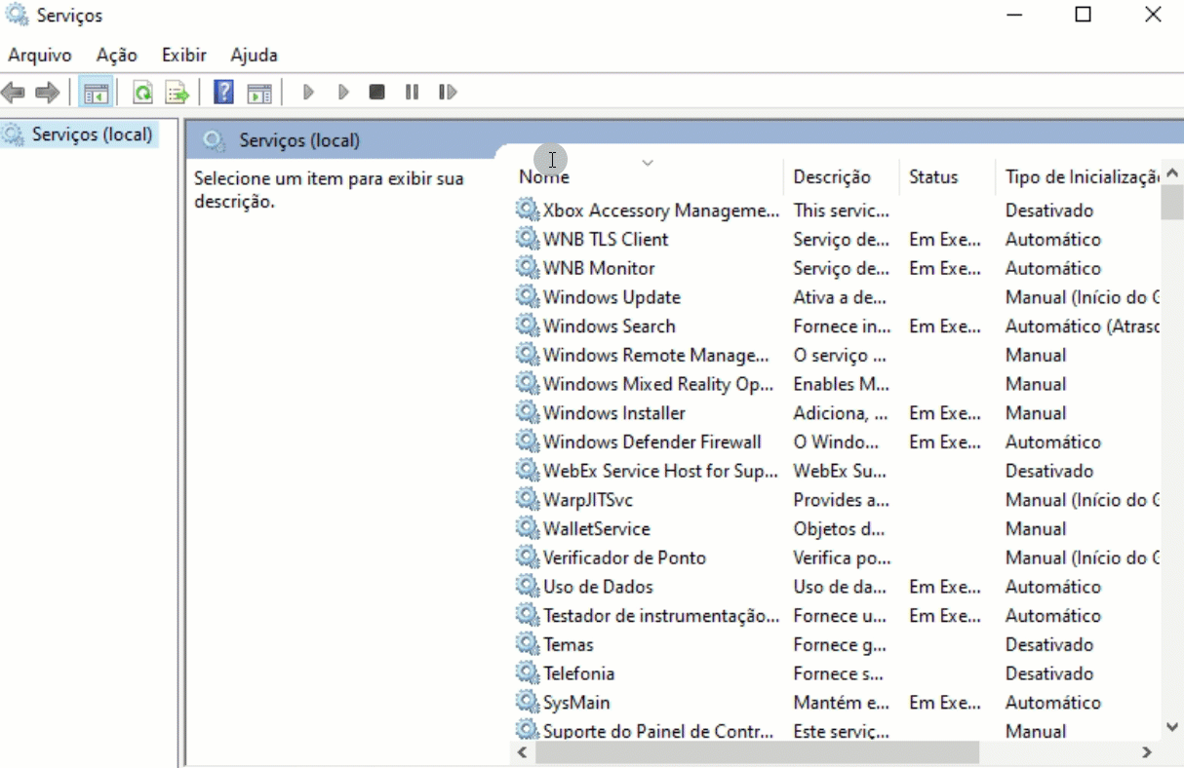This screenshot has width=1184, height=768.
Task: Click the Em Exe... status of Windows Search
Action: pos(945,326)
